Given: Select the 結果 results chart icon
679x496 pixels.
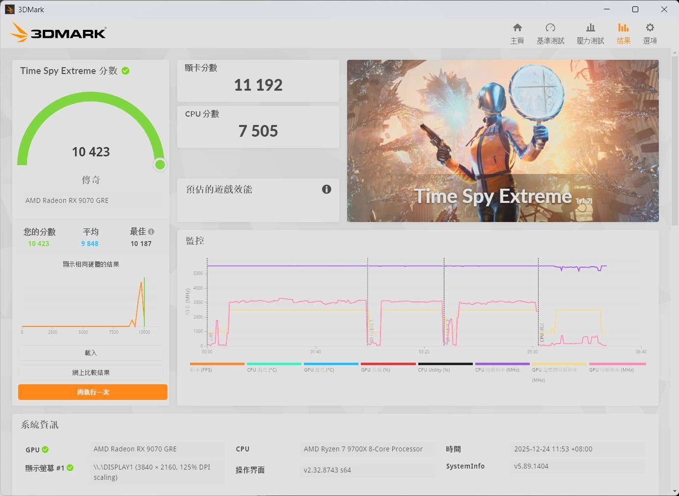Looking at the screenshot, I should (x=623, y=28).
